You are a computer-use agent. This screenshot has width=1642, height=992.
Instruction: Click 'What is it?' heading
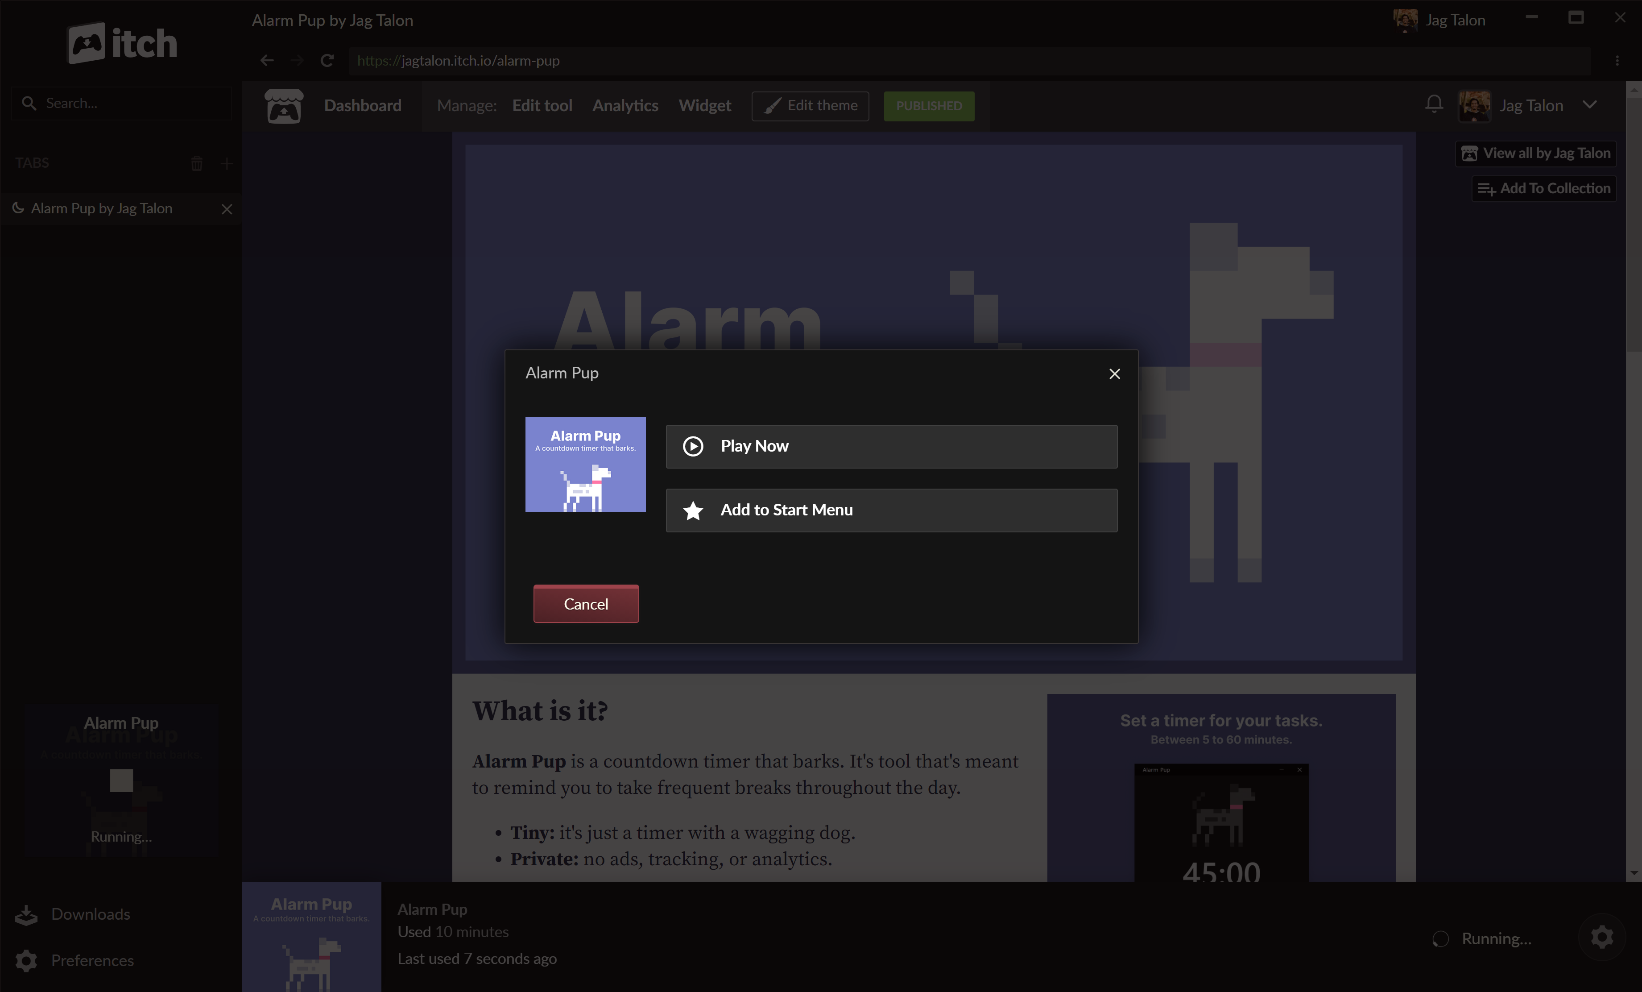[540, 711]
